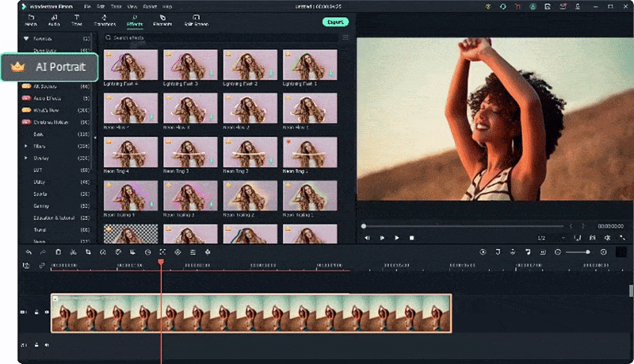Open the Help menu
This screenshot has width=634, height=364.
[x=167, y=7]
